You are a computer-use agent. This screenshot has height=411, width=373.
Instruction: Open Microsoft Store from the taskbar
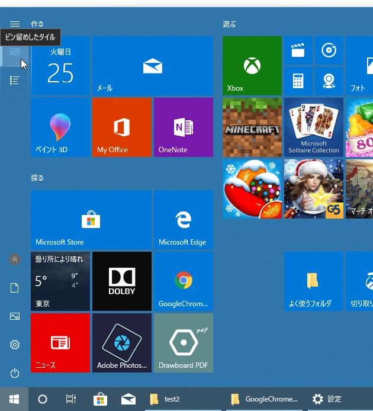pos(100,399)
